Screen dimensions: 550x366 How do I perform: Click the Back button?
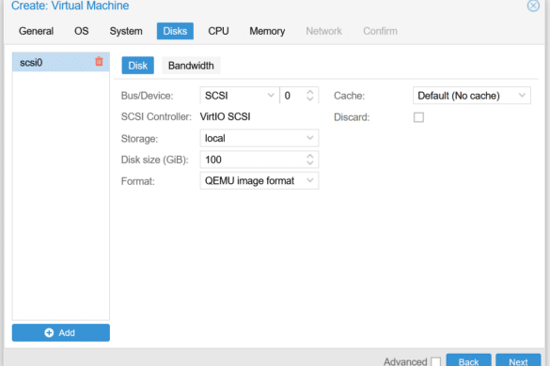468,360
